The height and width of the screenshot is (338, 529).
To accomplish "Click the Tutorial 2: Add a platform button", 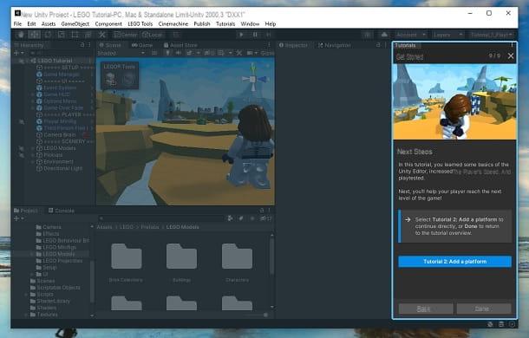I will (454, 262).
